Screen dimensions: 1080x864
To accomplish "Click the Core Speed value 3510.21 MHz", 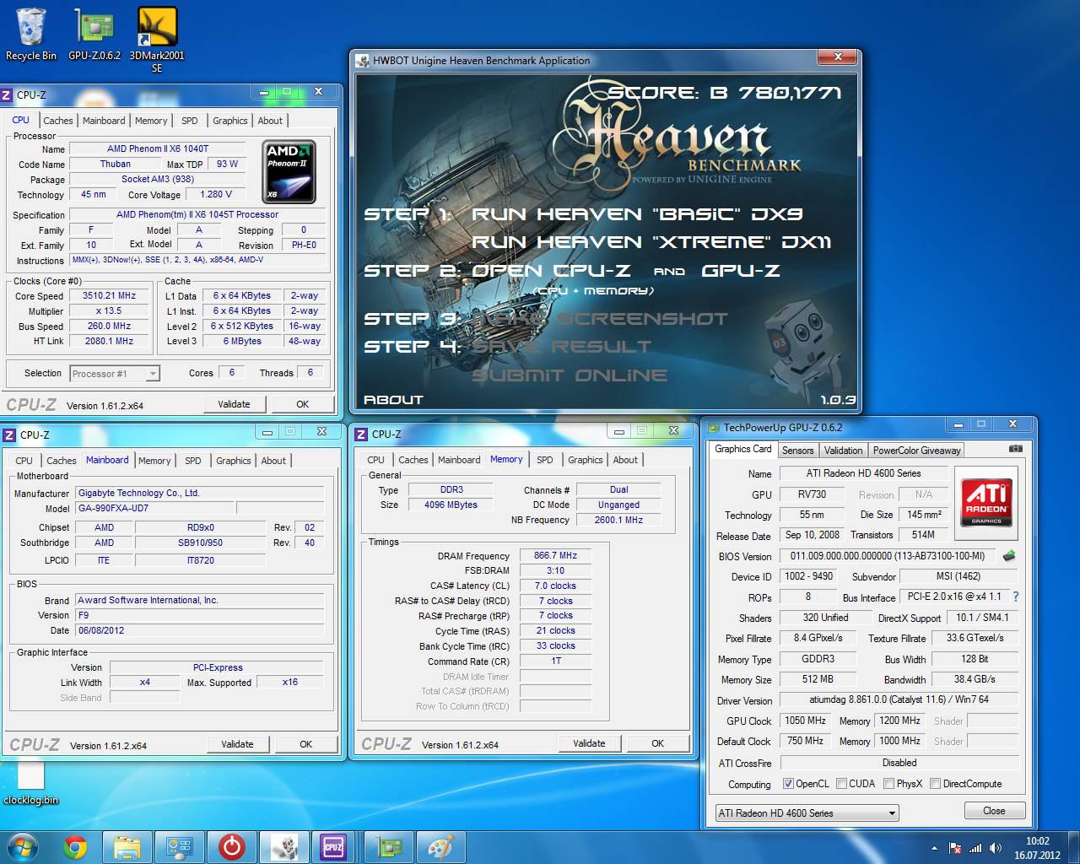I will point(110,296).
